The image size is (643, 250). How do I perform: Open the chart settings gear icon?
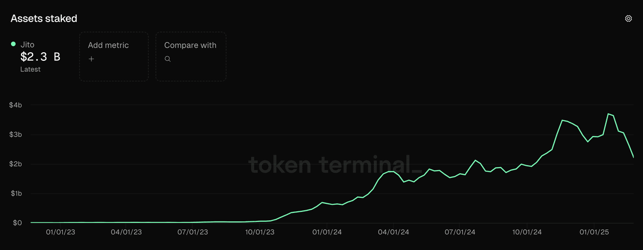(x=628, y=19)
